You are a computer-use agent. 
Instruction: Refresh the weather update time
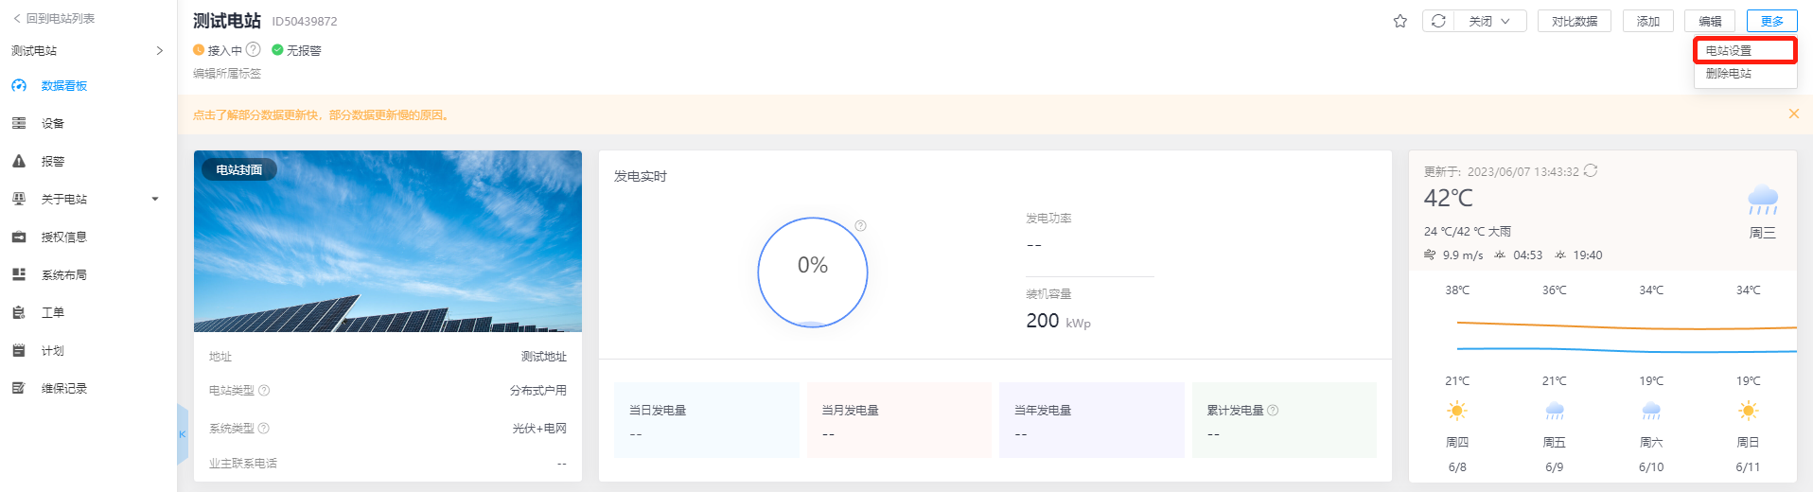1591,171
